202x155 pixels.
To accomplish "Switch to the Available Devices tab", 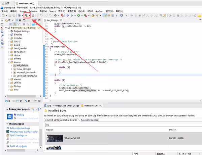I will point(89,120).
